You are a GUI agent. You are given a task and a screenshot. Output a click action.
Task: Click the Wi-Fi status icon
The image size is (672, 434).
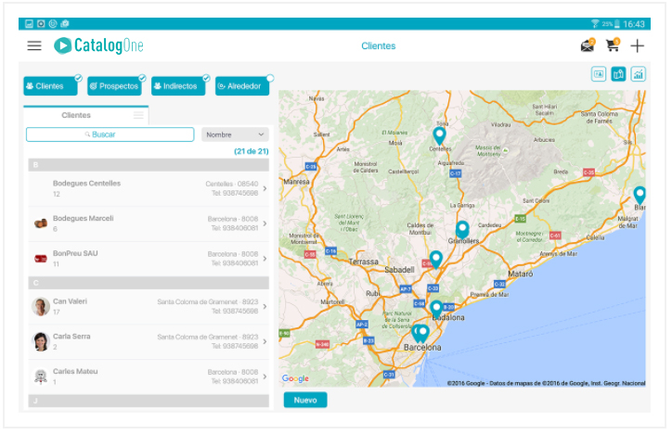pos(595,23)
